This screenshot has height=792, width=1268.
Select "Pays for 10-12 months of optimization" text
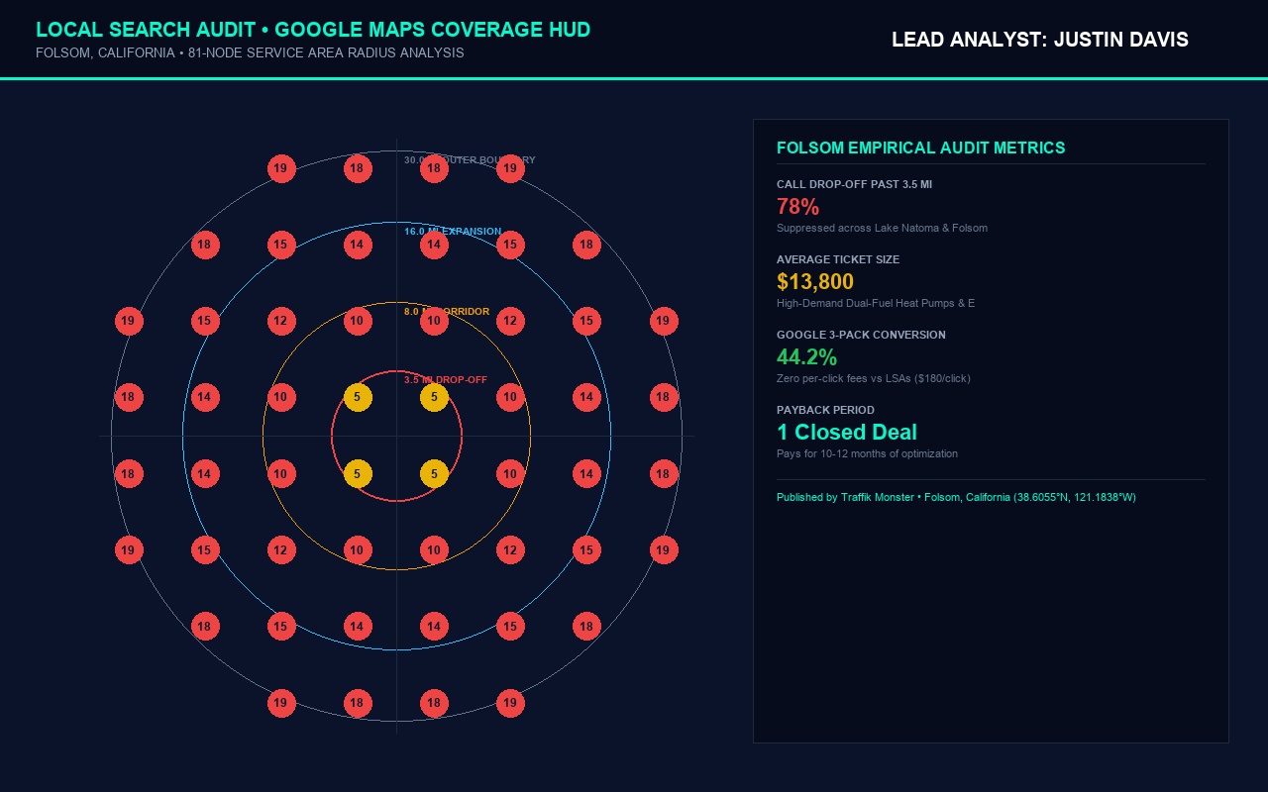(867, 453)
